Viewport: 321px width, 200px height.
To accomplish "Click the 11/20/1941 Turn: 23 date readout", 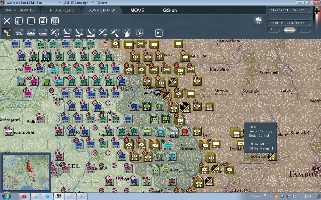I will pyautogui.click(x=289, y=10).
